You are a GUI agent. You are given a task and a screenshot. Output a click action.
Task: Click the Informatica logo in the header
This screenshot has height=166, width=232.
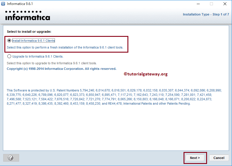(28, 15)
